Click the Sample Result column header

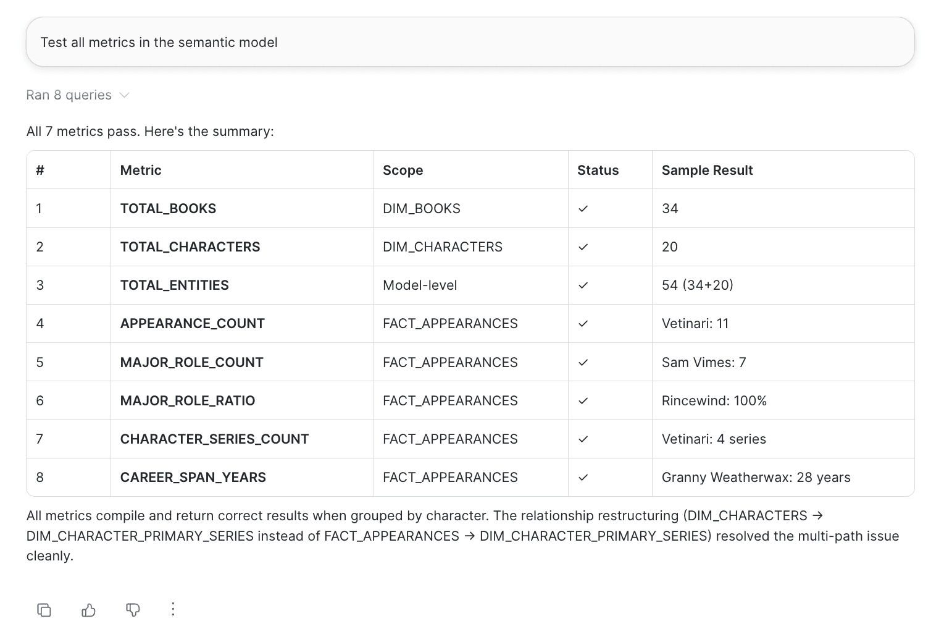click(x=707, y=171)
